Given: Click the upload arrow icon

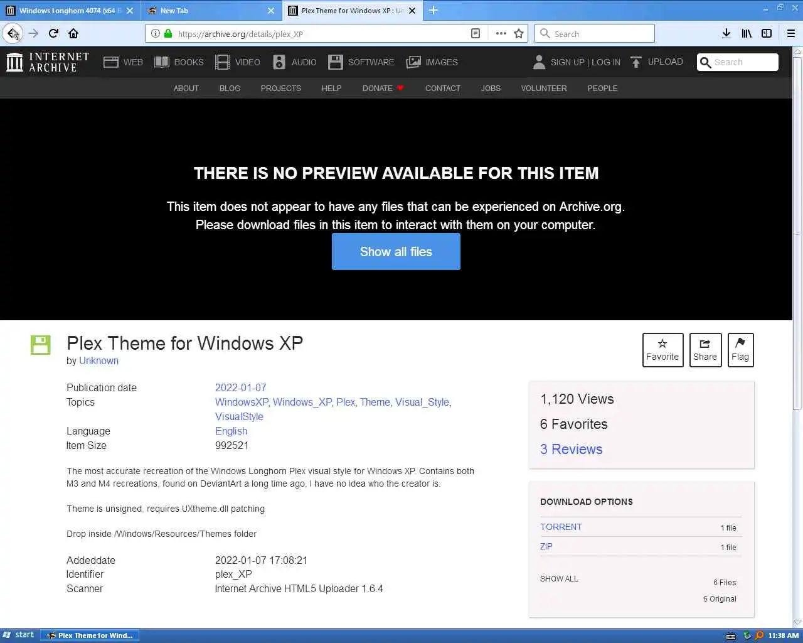Looking at the screenshot, I should click(x=636, y=62).
